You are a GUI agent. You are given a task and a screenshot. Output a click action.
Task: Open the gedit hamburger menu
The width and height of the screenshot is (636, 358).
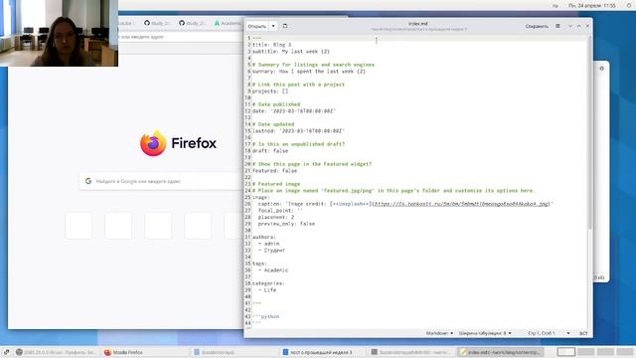coord(558,26)
